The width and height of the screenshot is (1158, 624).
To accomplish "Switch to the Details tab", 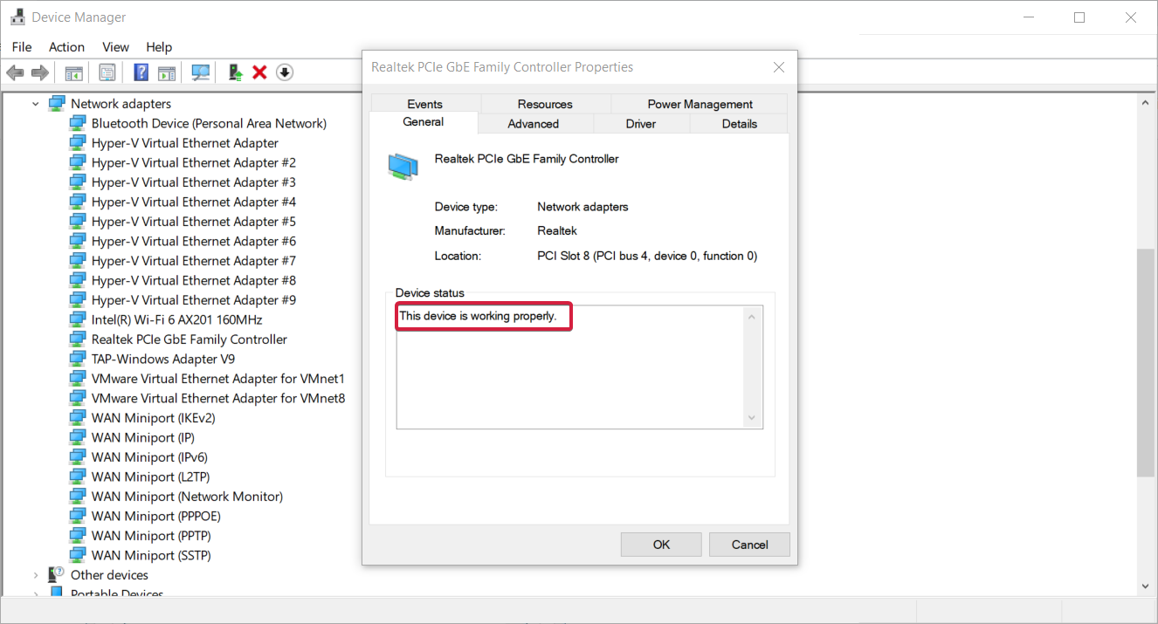I will (740, 124).
